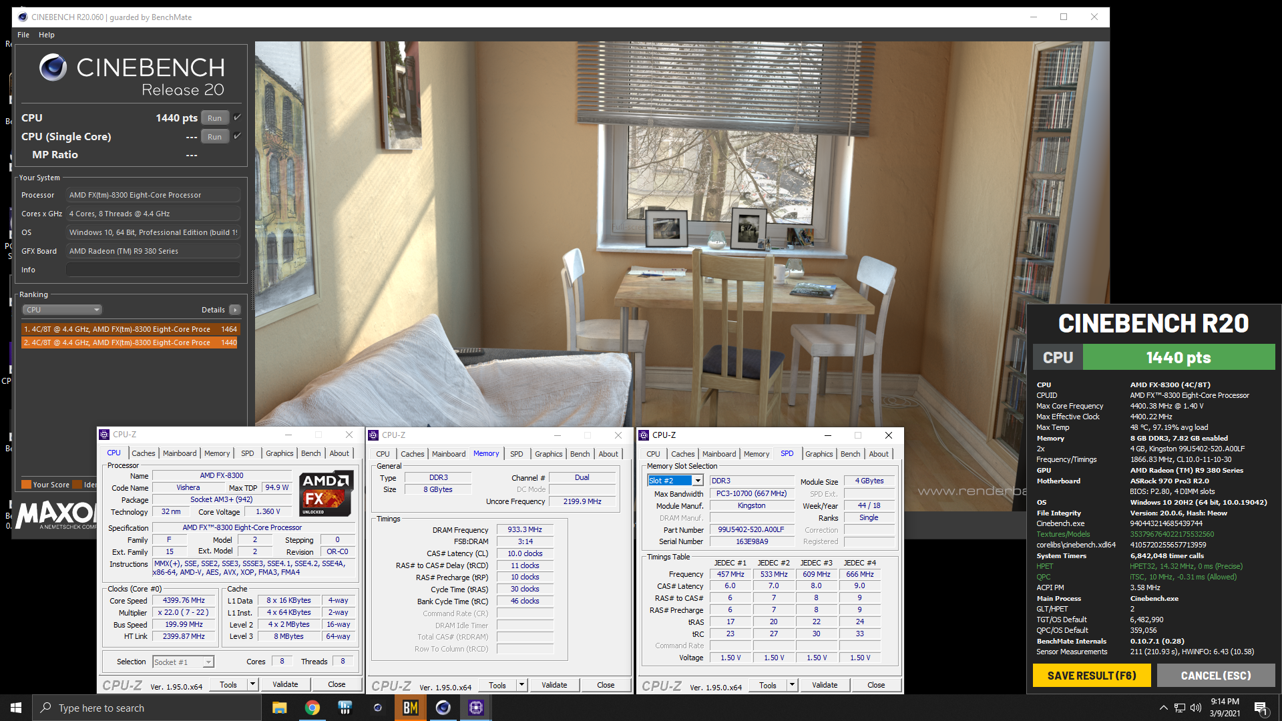Image resolution: width=1282 pixels, height=721 pixels.
Task: Click the taskbar search box
Action: click(x=147, y=708)
